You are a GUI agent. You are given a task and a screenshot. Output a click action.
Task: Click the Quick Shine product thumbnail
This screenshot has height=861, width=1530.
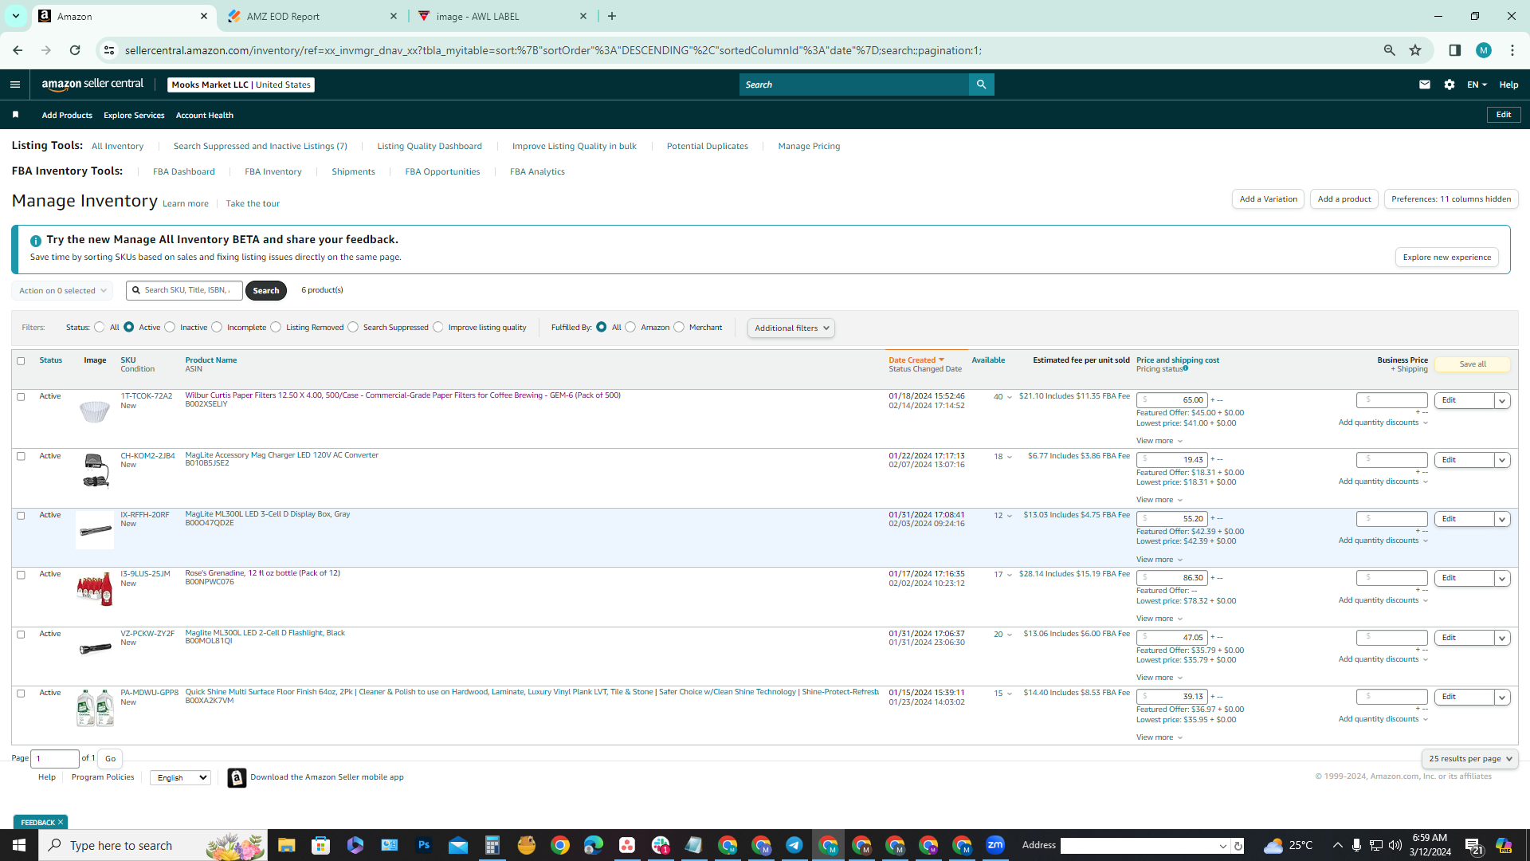95,709
